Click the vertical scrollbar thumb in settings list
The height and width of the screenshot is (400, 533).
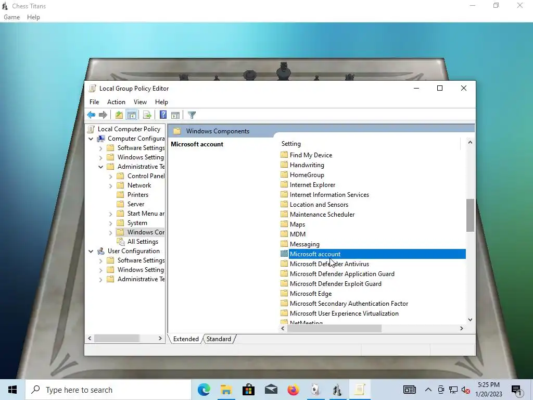point(470,215)
